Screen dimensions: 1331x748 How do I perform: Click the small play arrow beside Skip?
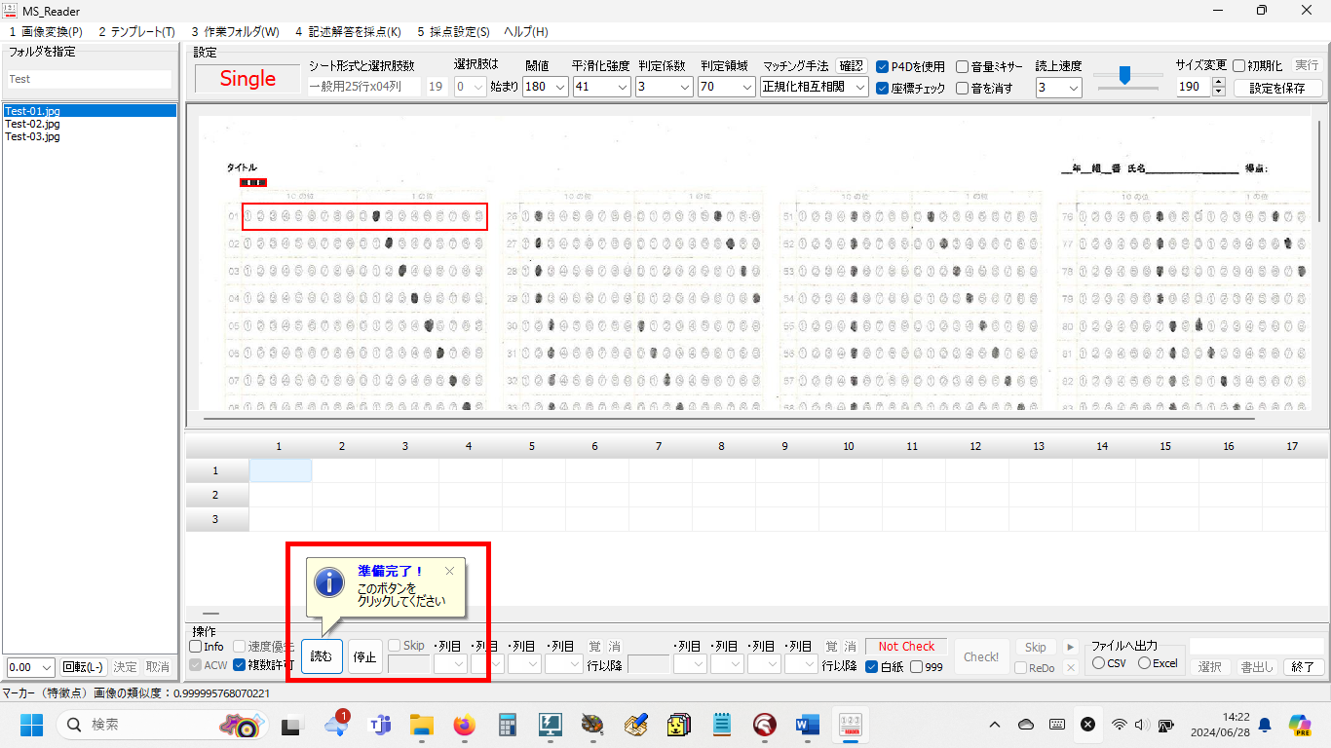pos(1071,647)
